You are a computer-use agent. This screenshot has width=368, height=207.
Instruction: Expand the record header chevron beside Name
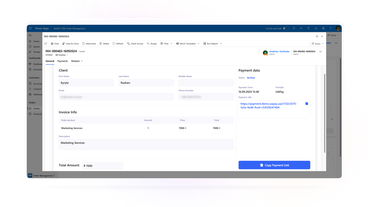click(320, 51)
